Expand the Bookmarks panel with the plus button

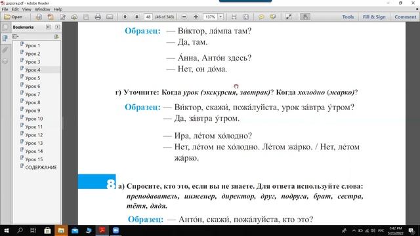58,27
